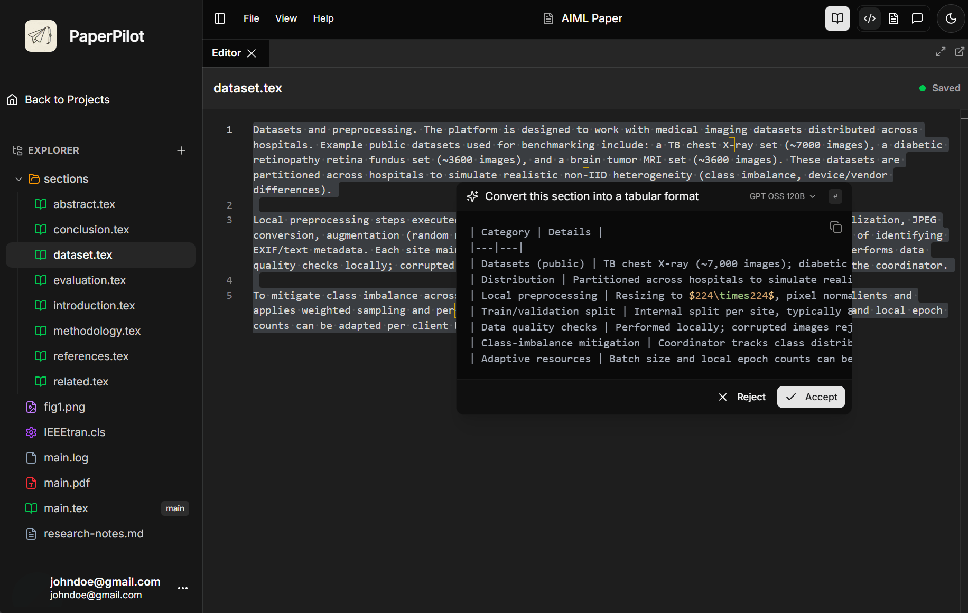Toggle dark mode with the moon icon
968x613 pixels.
(x=951, y=18)
